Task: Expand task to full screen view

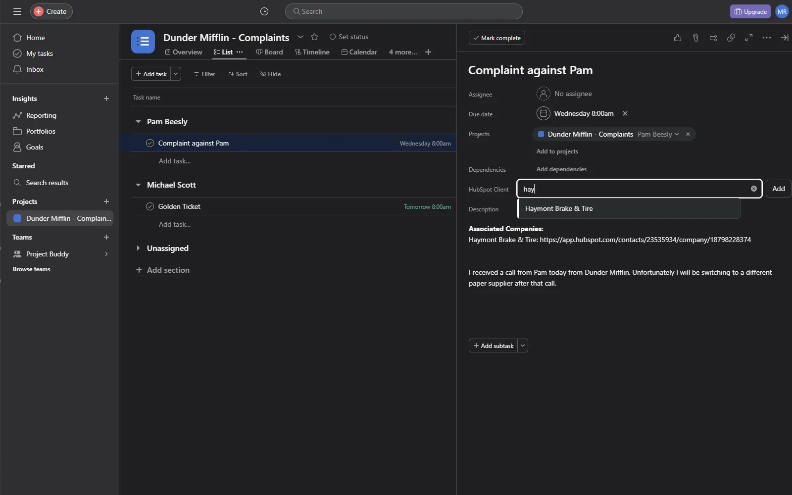Action: tap(749, 38)
